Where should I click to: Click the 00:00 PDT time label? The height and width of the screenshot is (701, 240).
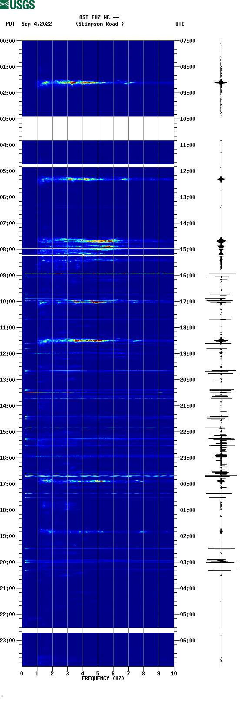click(x=8, y=41)
